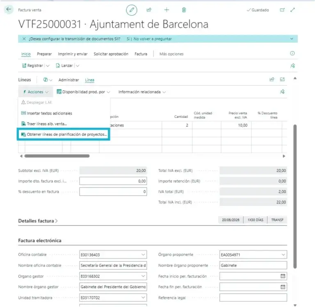Click the 1X30 DÍAS summary value

(255, 220)
